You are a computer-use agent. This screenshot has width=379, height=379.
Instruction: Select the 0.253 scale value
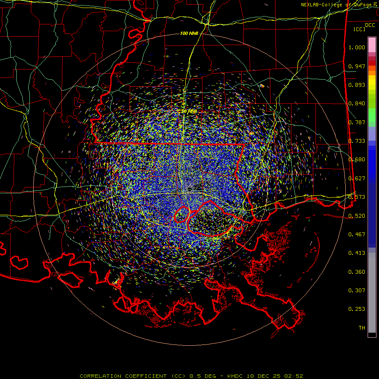click(357, 309)
